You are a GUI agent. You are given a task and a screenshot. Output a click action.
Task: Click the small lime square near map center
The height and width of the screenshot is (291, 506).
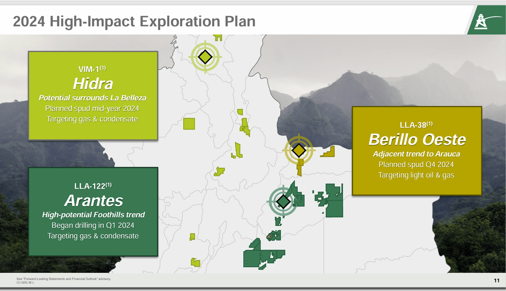(189, 124)
